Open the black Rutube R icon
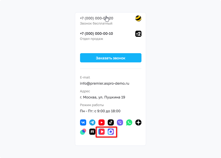 [92, 132]
